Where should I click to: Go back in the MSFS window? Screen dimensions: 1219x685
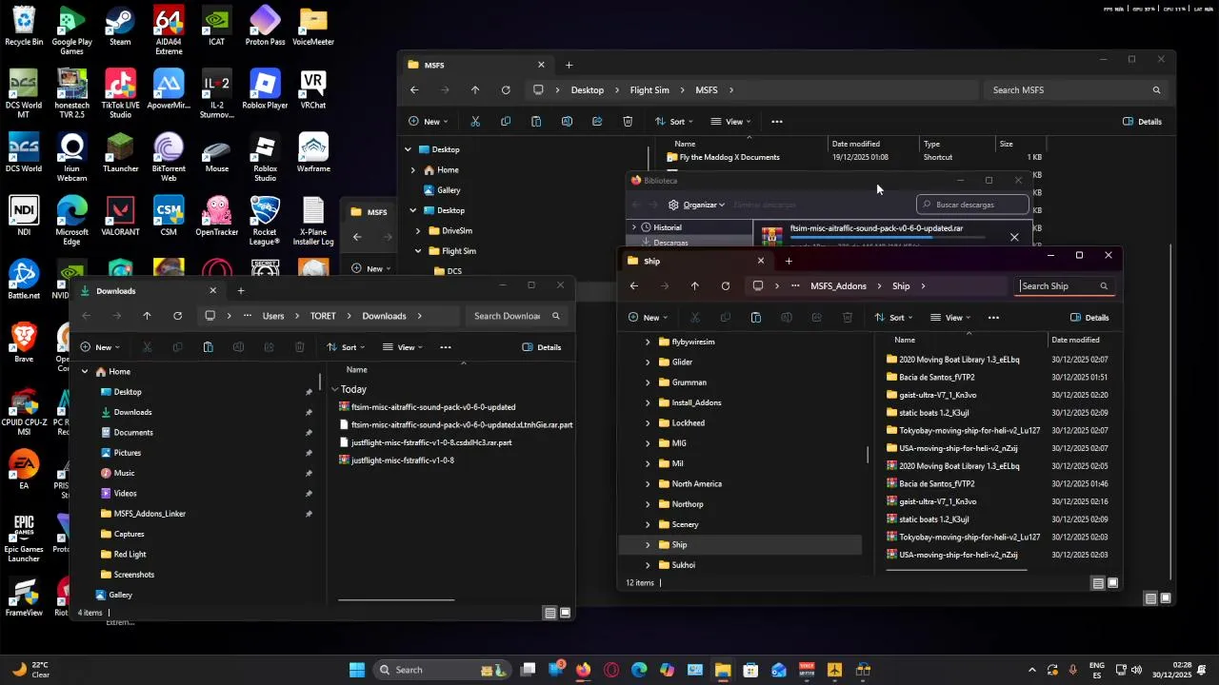(x=414, y=90)
